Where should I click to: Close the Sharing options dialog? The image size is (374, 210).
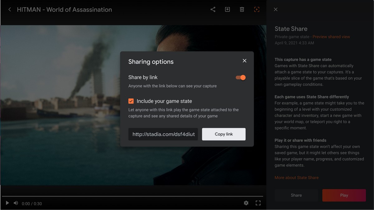click(244, 61)
